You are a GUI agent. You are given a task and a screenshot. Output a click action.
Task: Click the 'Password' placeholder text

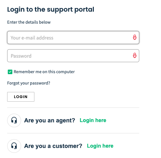click(x=21, y=56)
